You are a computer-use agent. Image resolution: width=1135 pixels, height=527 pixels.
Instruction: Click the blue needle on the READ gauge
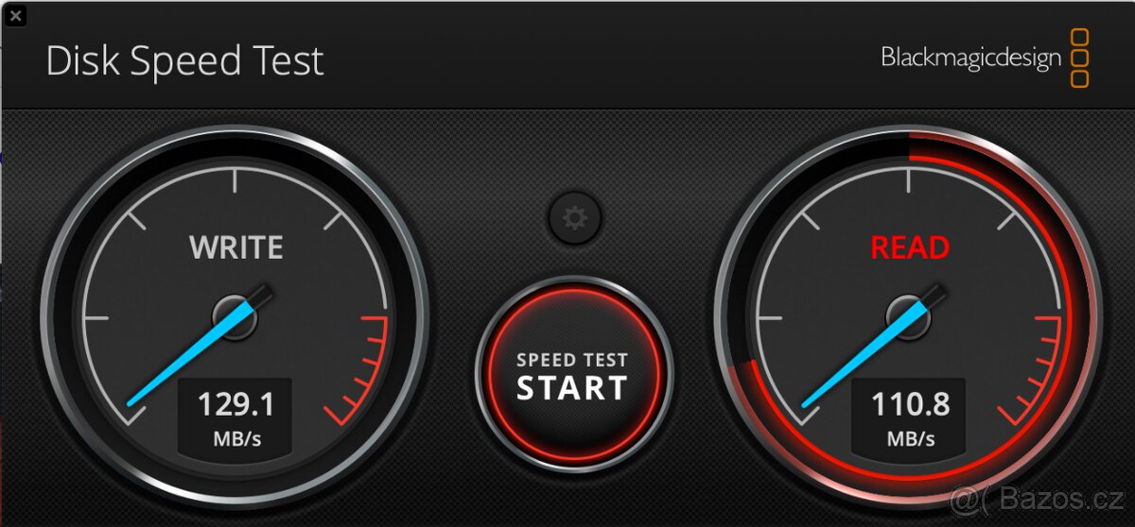(x=859, y=356)
